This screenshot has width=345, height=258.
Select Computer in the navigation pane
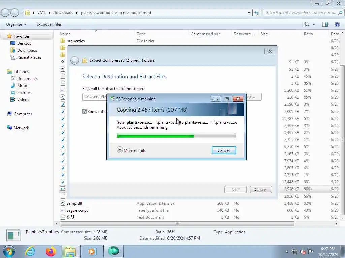coord(23,114)
